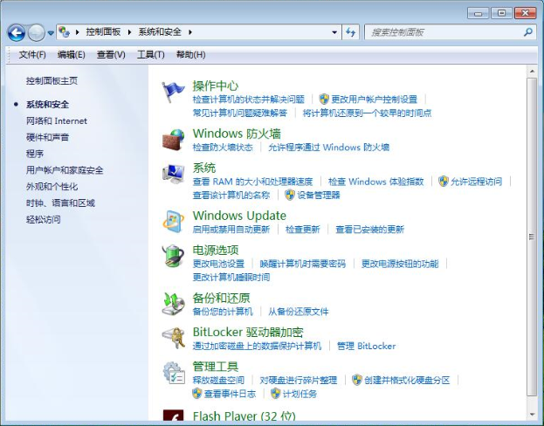Click 唤醒计算机时需要密码 link
544x426 pixels.
[x=302, y=264]
